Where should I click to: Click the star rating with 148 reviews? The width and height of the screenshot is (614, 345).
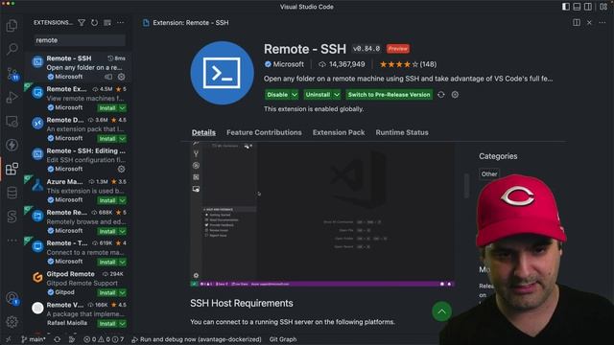tap(408, 64)
